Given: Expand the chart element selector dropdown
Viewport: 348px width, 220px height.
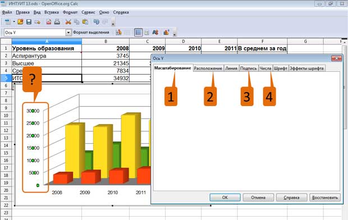Looking at the screenshot, I should (x=68, y=33).
